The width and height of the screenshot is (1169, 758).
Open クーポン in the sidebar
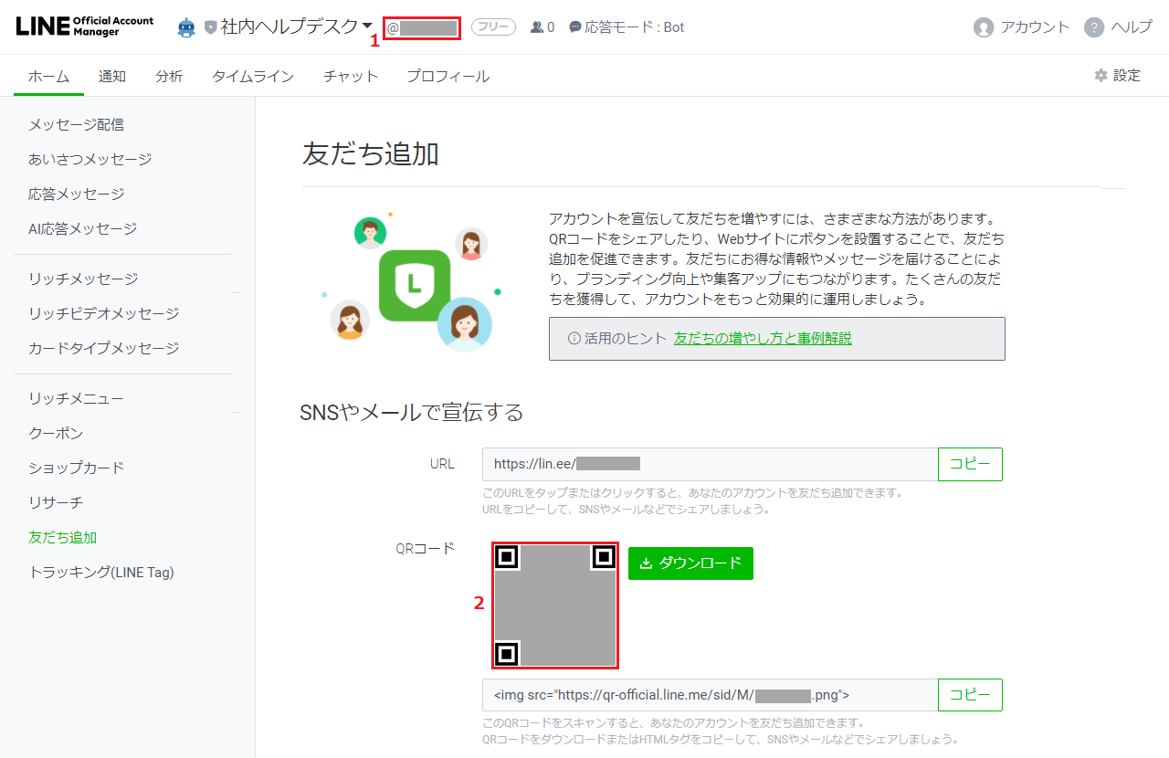(56, 433)
